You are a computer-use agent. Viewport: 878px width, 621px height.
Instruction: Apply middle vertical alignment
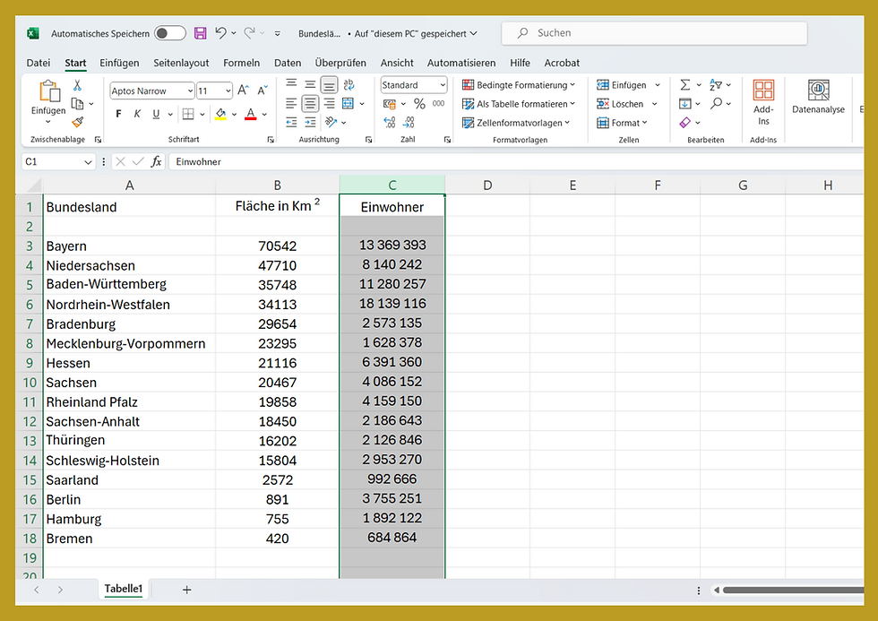pos(310,84)
